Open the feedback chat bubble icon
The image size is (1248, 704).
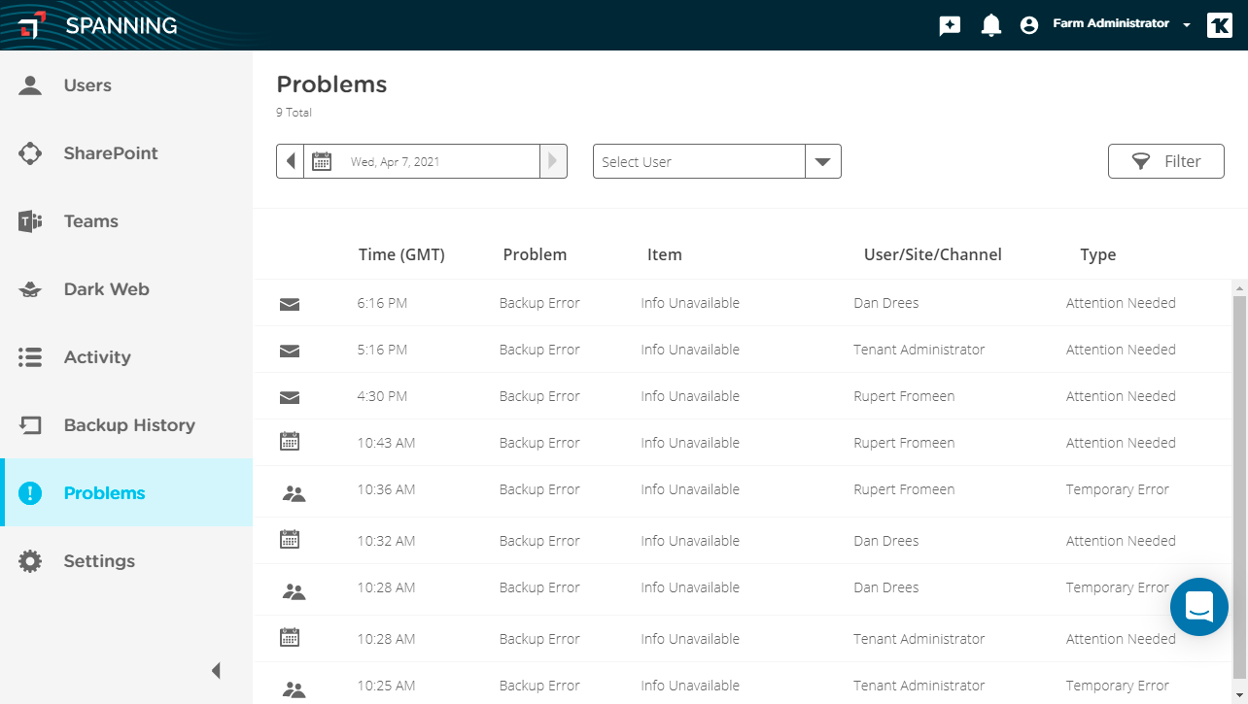point(950,26)
